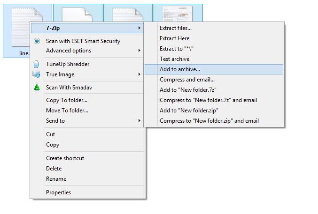Click the TuneUp Shredder bin icon
318x214 pixels.
coord(37,64)
